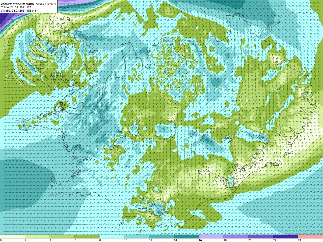Screen dimensions: 323x242
Task: Click the olive green 6–8 legend swatch
Action: click(x=87, y=237)
